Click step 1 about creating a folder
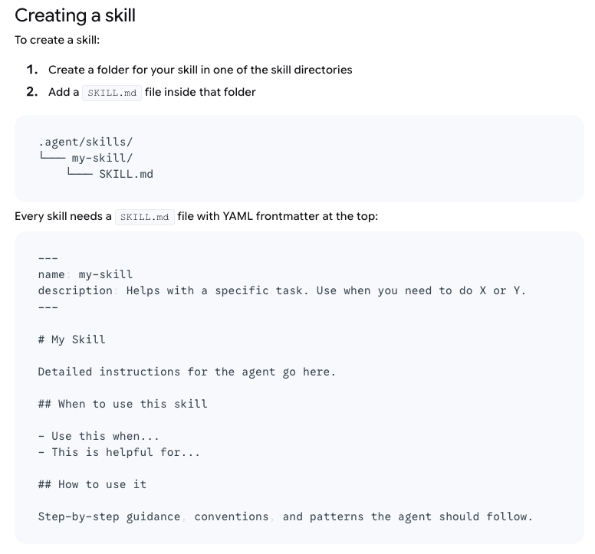Screen dimensions: 595x554 coord(199,70)
